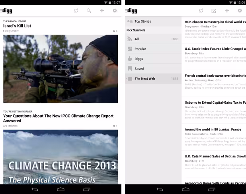
Task: Open search in left Digg screen
Action: 89,11
